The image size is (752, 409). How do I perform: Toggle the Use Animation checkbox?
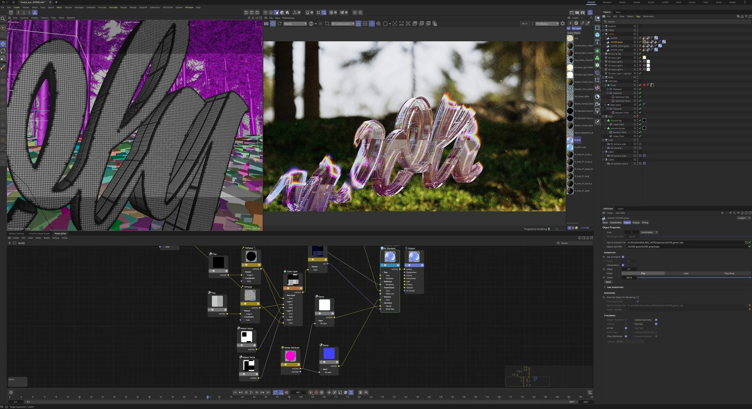623,257
